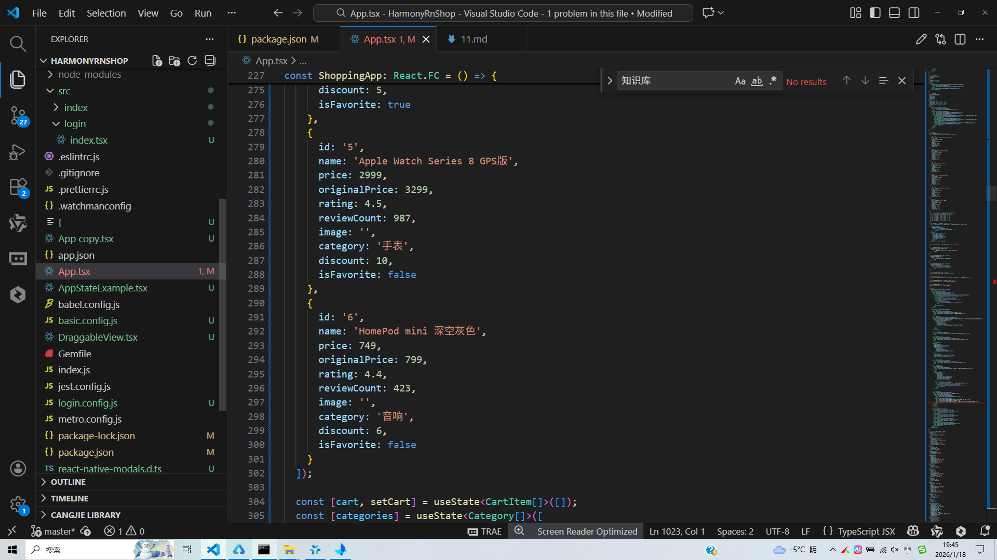Toggle Match Whole Word in find widget

point(757,81)
